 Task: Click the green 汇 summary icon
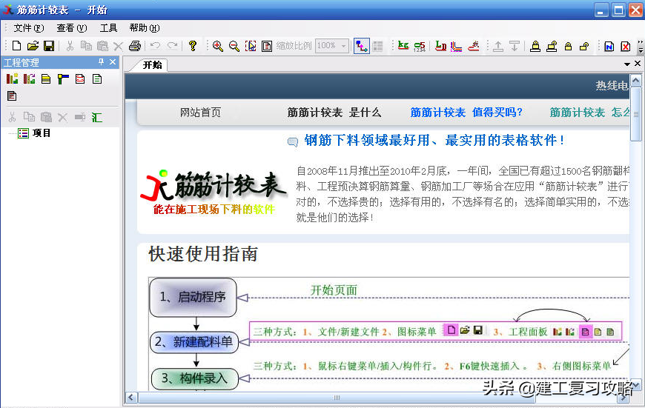pos(96,118)
